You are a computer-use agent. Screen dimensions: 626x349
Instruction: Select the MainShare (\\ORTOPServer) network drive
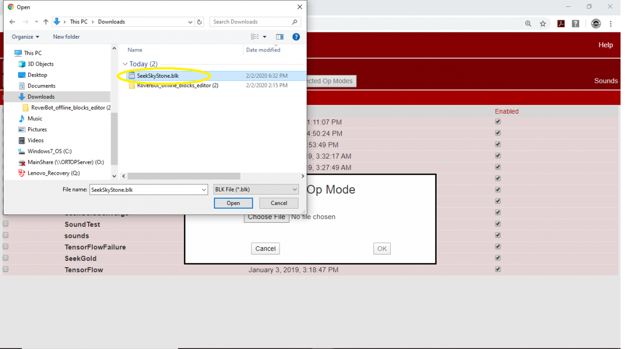click(61, 162)
